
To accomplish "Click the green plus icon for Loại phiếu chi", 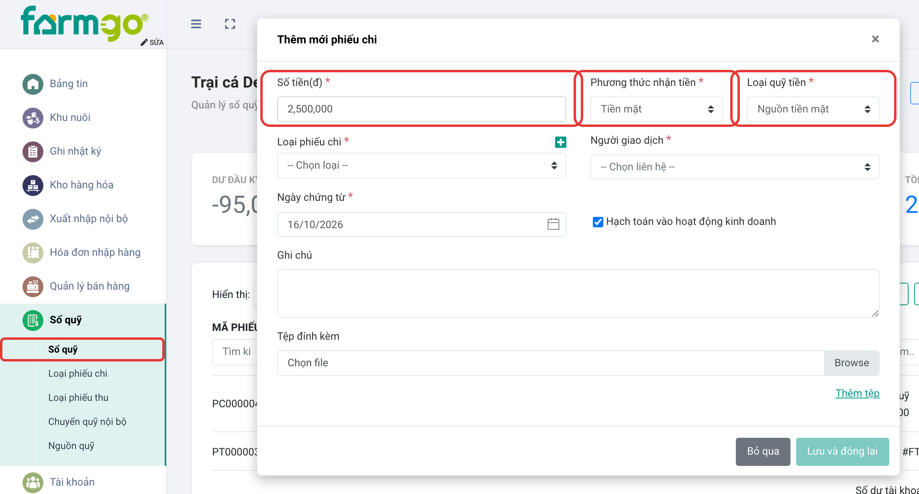I will point(561,142).
